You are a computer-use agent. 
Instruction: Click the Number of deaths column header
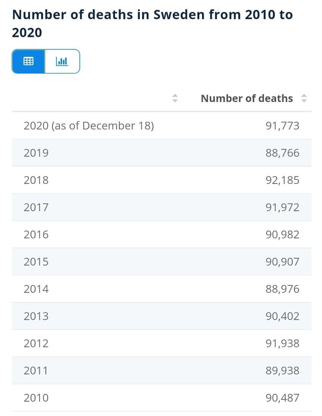pyautogui.click(x=247, y=98)
